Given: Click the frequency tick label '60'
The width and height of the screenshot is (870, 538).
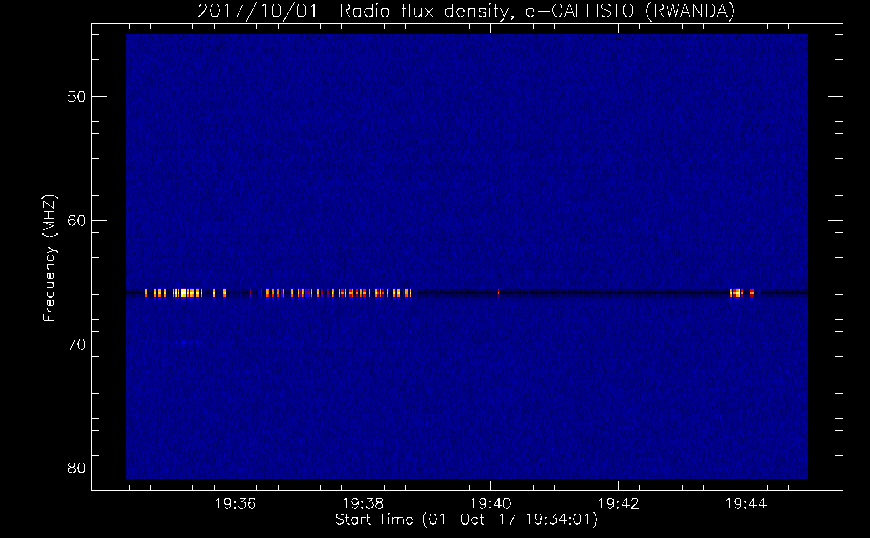Looking at the screenshot, I should (x=77, y=221).
